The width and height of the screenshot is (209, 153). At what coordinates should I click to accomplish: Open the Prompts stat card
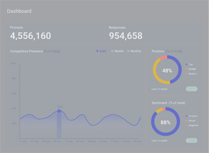pyautogui.click(x=55, y=33)
